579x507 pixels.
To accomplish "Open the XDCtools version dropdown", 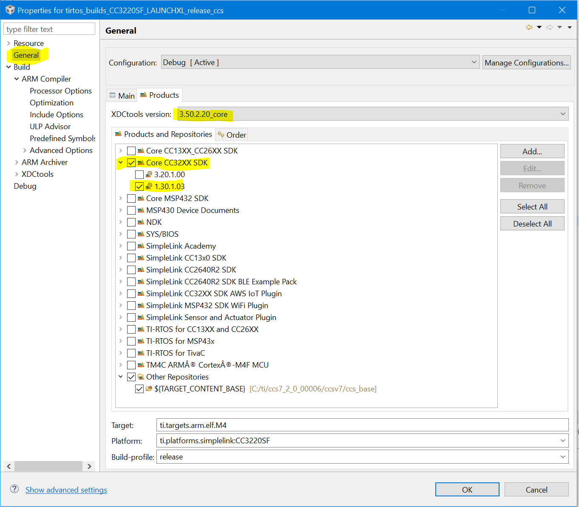I will click(563, 113).
